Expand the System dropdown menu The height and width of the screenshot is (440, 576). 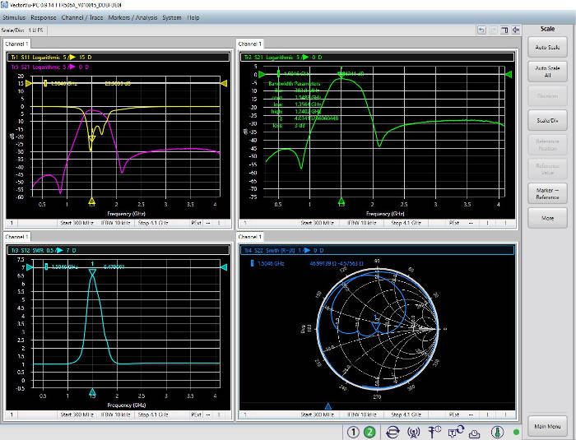pos(172,17)
